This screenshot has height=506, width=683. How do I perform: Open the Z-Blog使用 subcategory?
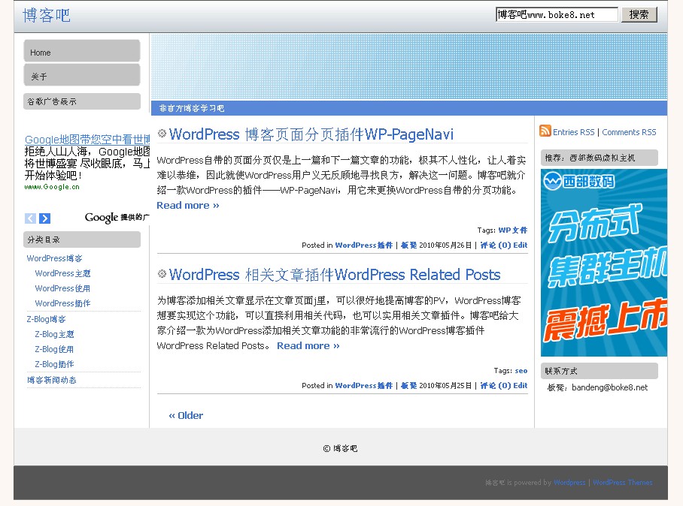[54, 349]
